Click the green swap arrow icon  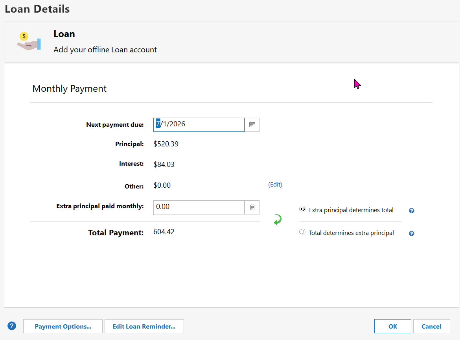pyautogui.click(x=278, y=220)
